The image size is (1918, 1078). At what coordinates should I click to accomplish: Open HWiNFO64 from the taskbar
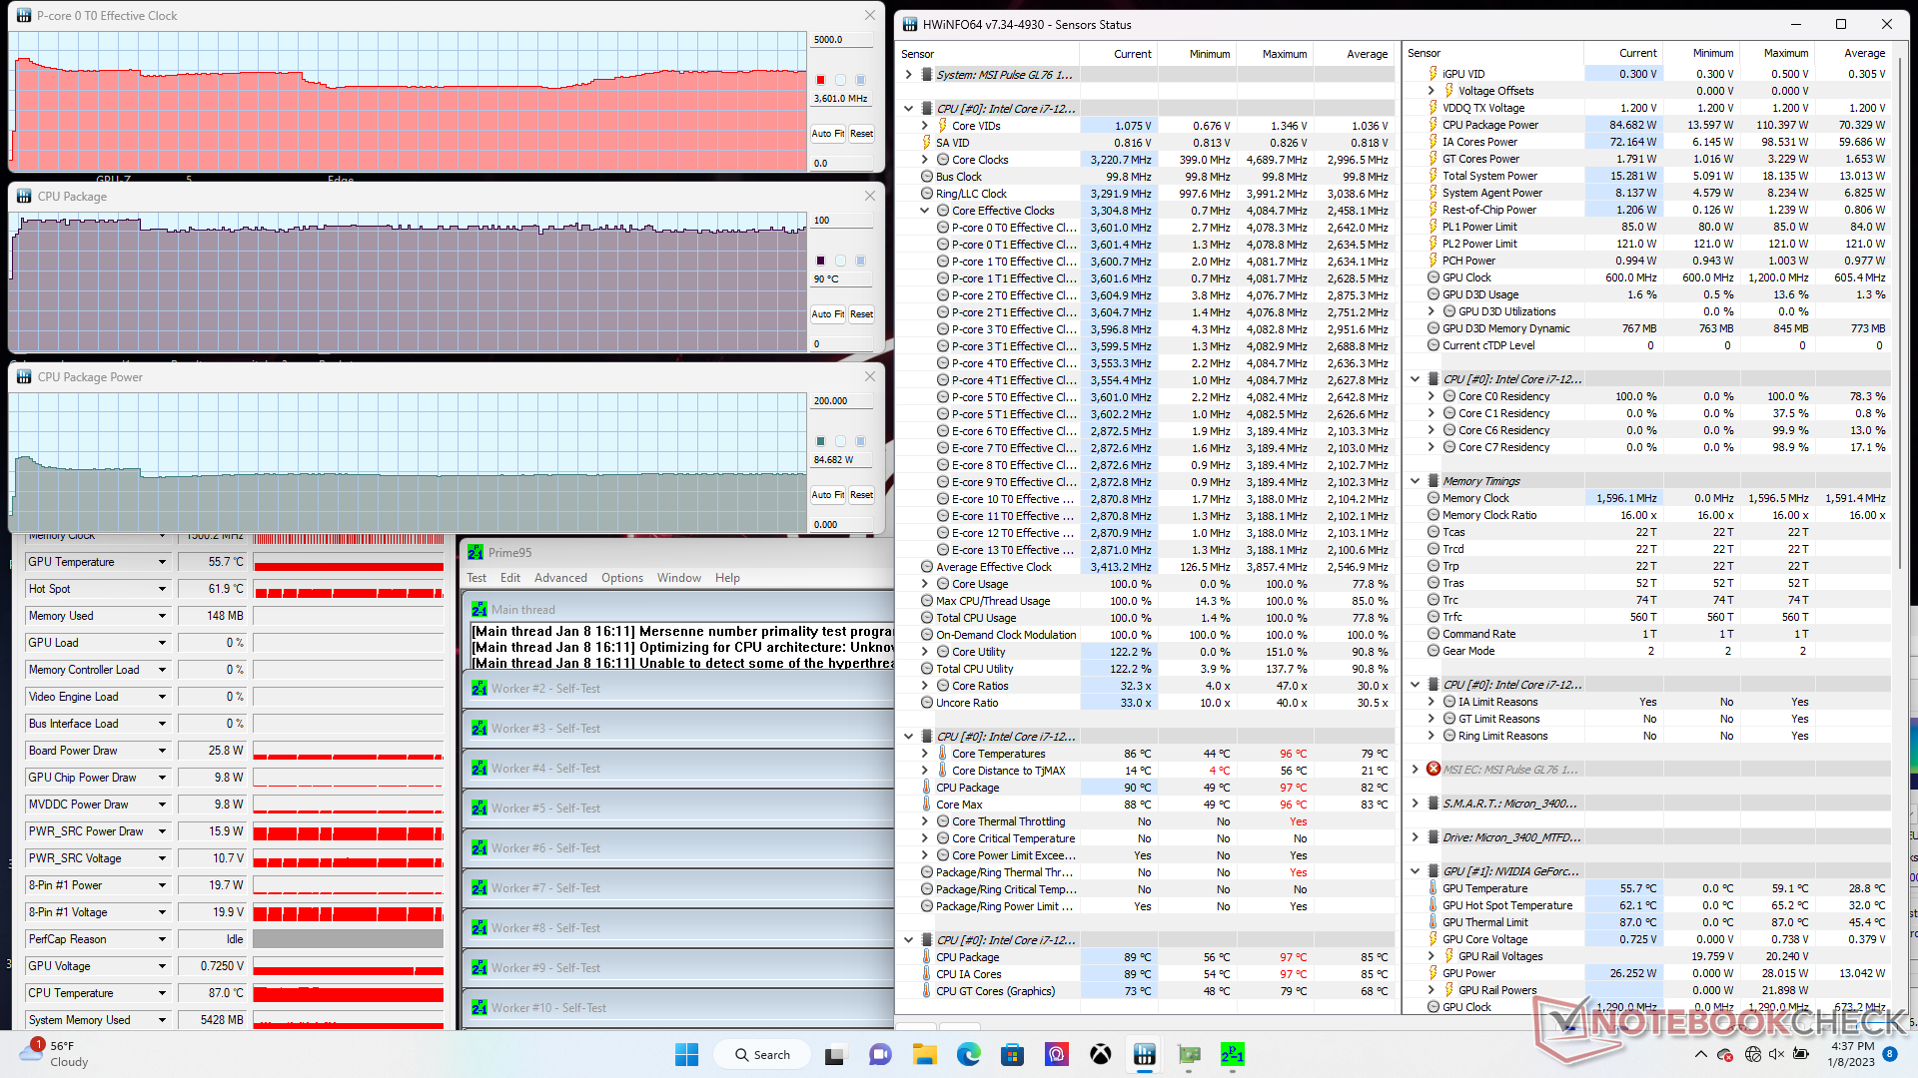tap(1144, 1055)
